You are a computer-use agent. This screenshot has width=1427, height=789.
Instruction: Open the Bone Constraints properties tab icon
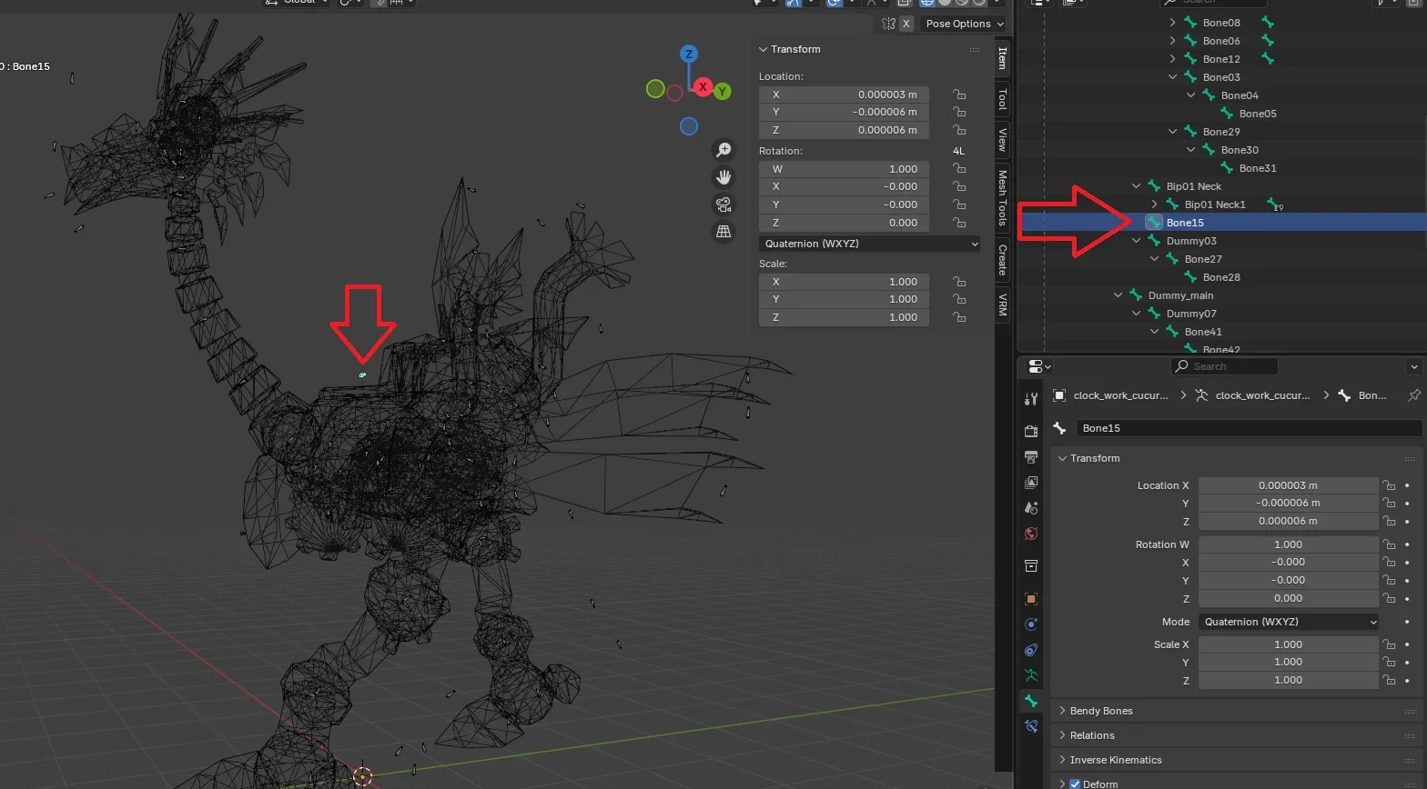click(x=1031, y=726)
